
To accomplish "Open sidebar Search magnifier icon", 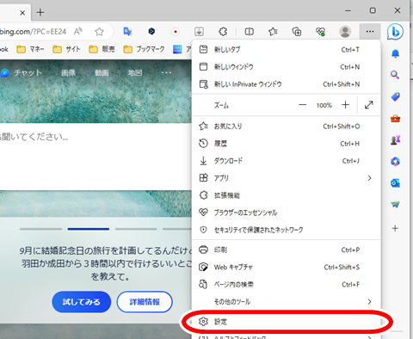I will tap(395, 75).
